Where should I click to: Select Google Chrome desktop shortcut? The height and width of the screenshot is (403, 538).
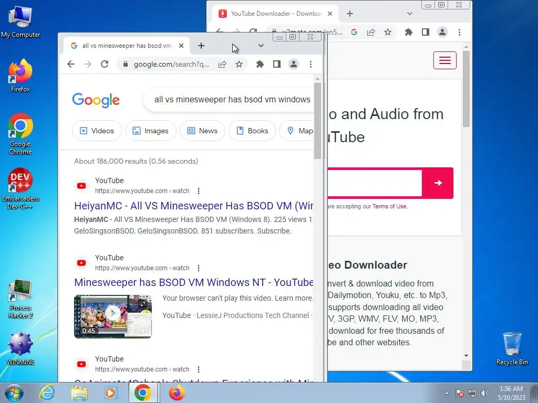[20, 134]
